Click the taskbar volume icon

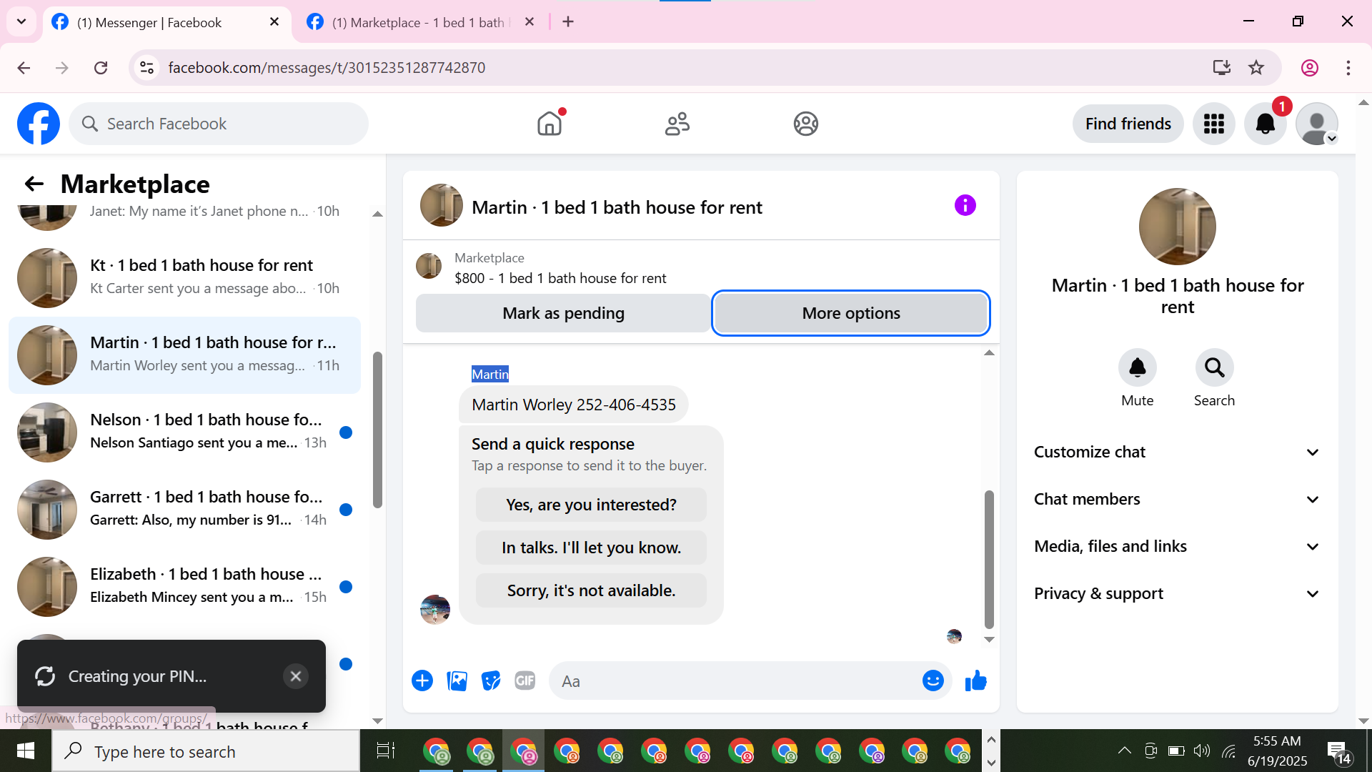coord(1202,751)
